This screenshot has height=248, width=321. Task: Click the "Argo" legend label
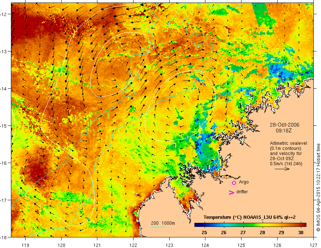pyautogui.click(x=244, y=182)
